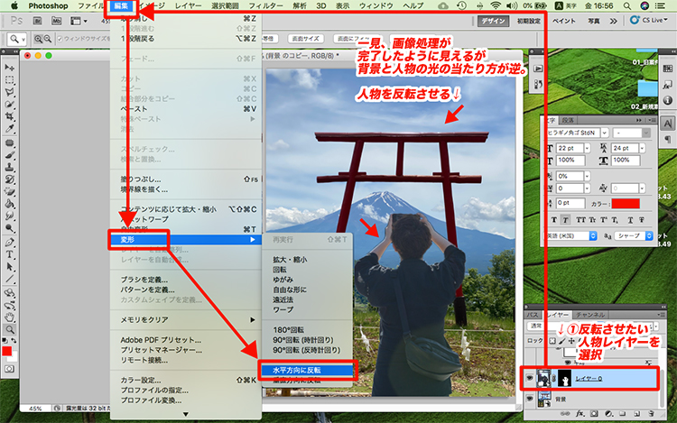Click the red text color swatch カラー

point(626,204)
